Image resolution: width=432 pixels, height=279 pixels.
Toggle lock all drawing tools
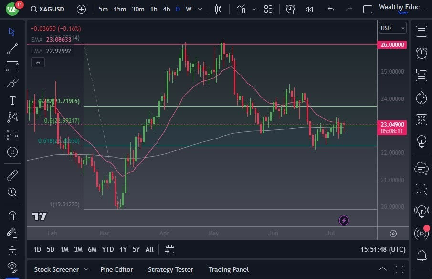click(12, 250)
